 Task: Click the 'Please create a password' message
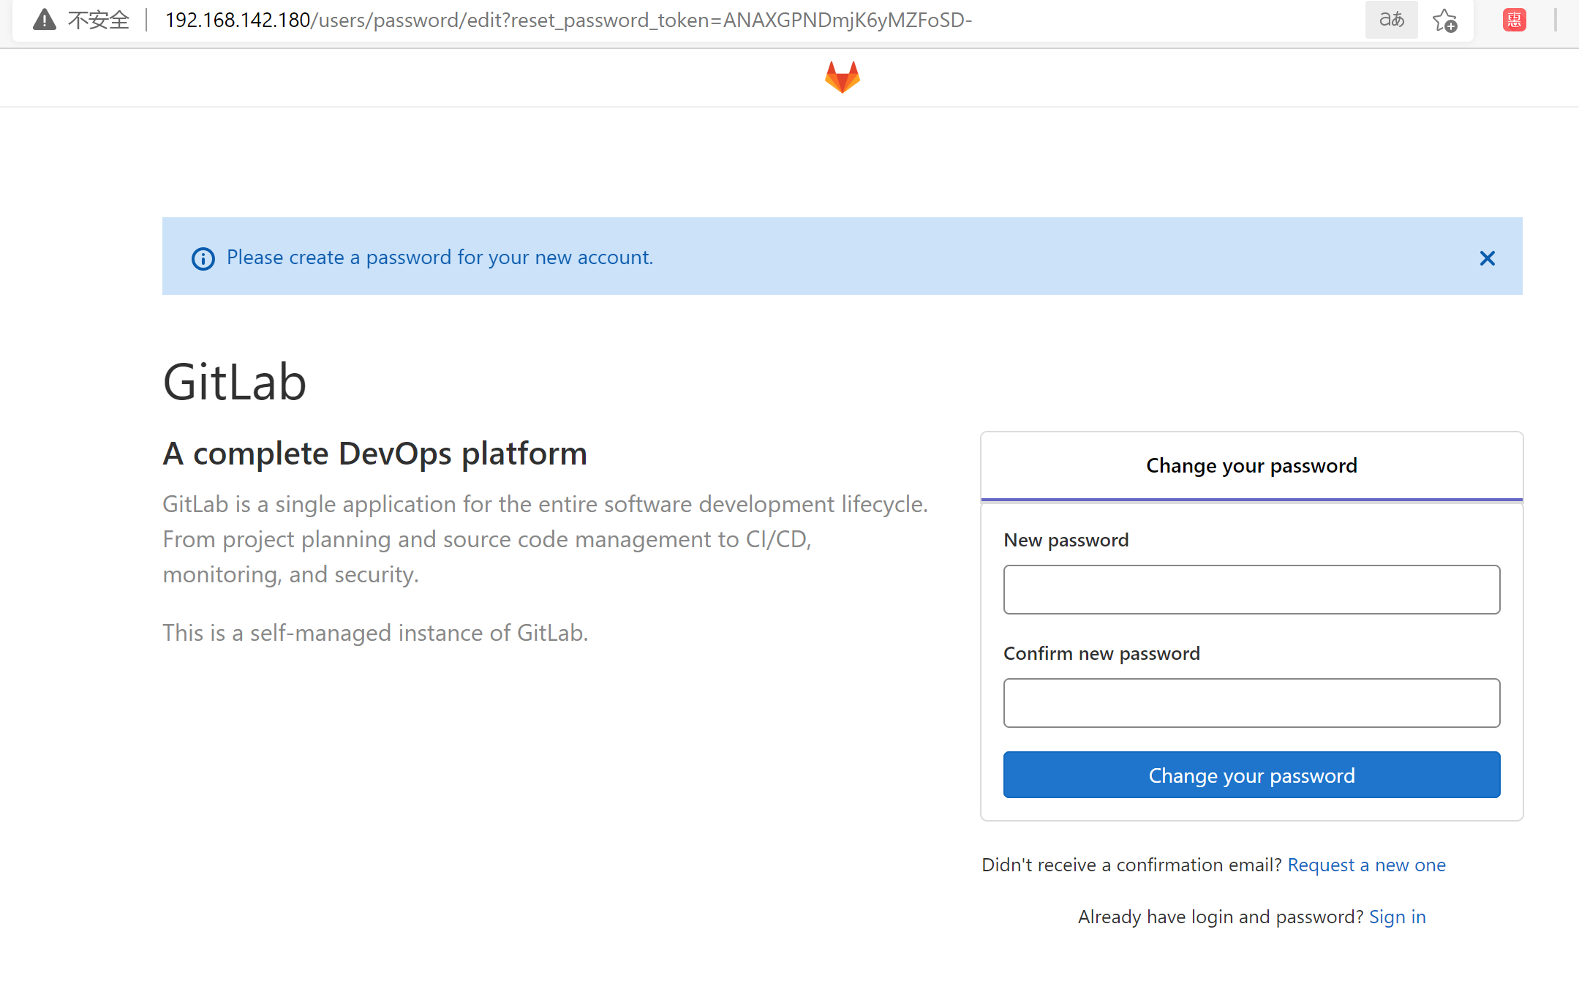[x=440, y=258]
